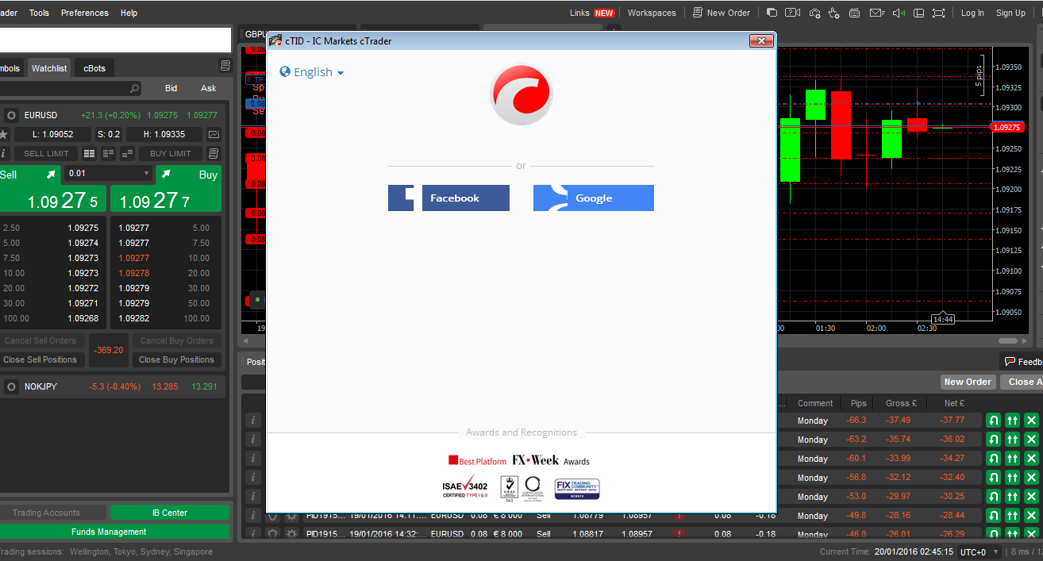The image size is (1043, 561).
Task: Click the SELL LIMIT button
Action: [46, 153]
